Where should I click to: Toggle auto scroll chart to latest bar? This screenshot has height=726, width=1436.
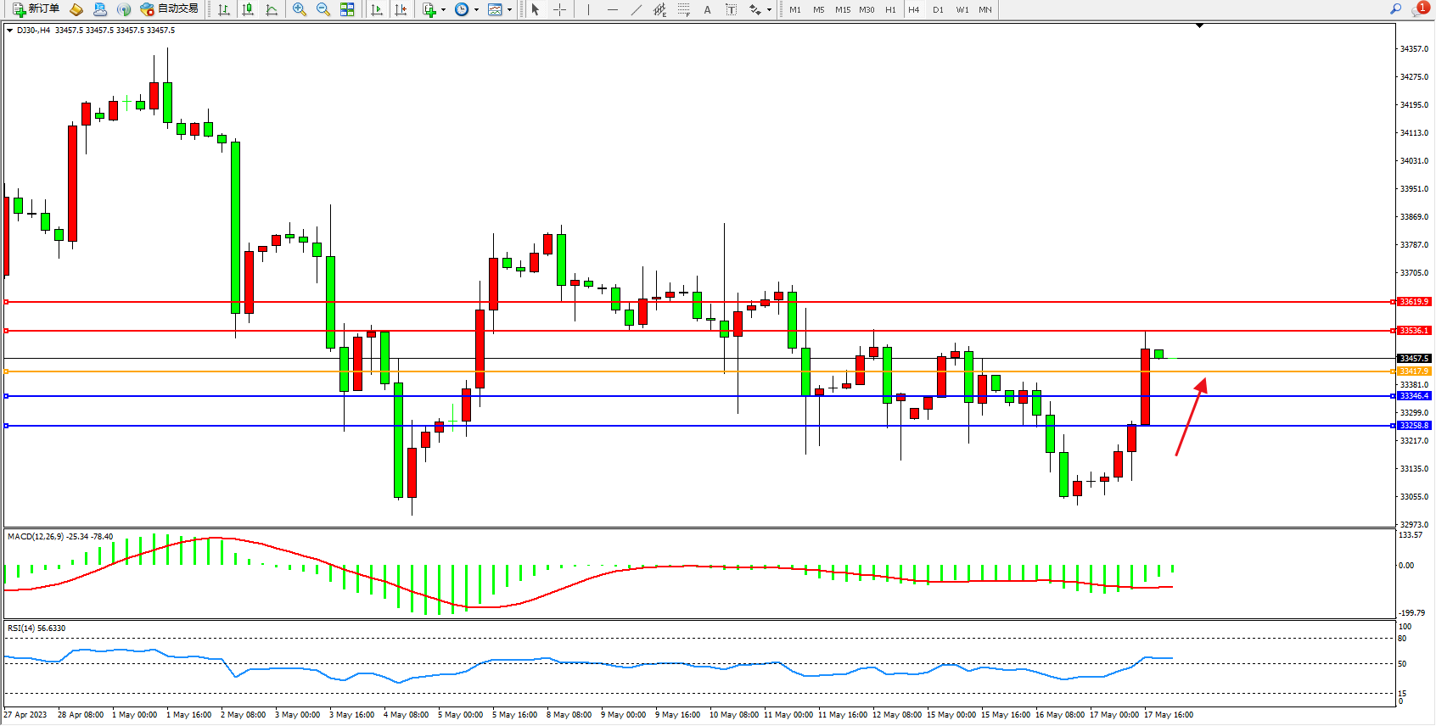[x=377, y=9]
